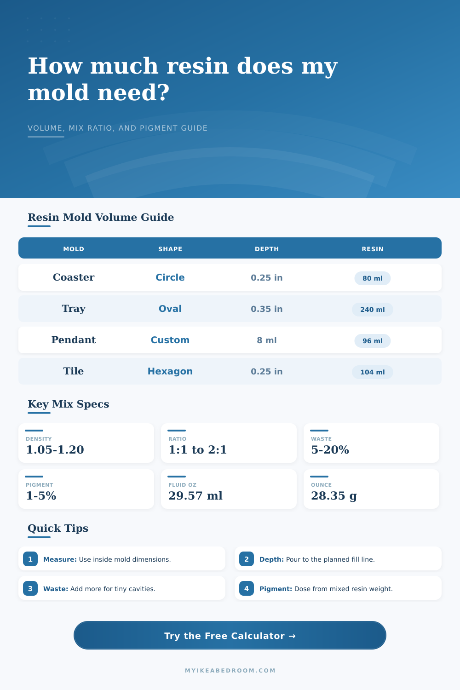Click the Custom shape cell
The height and width of the screenshot is (690, 460).
pos(170,340)
